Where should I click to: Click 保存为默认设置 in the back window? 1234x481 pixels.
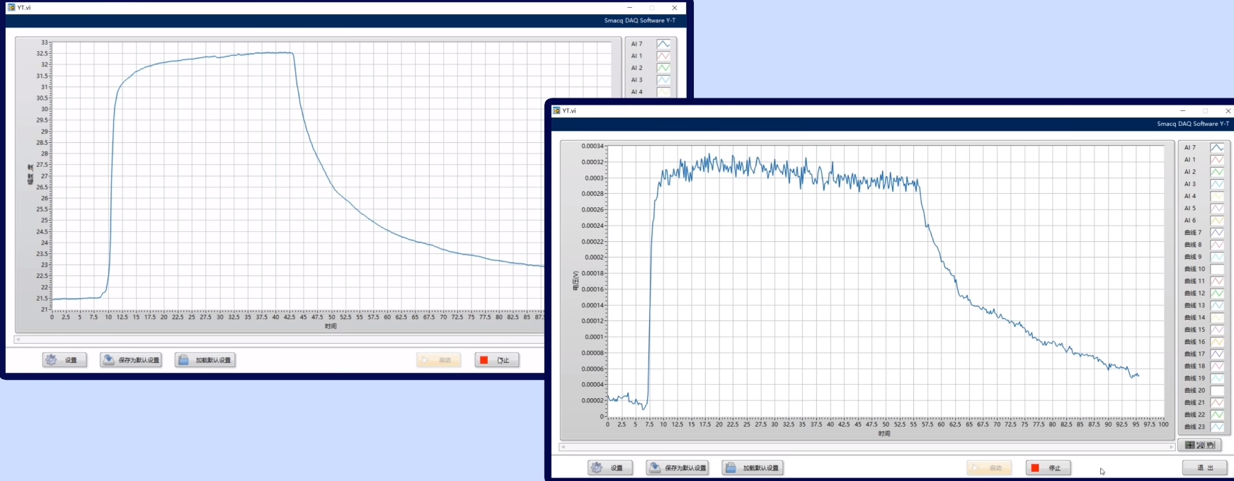coord(131,360)
